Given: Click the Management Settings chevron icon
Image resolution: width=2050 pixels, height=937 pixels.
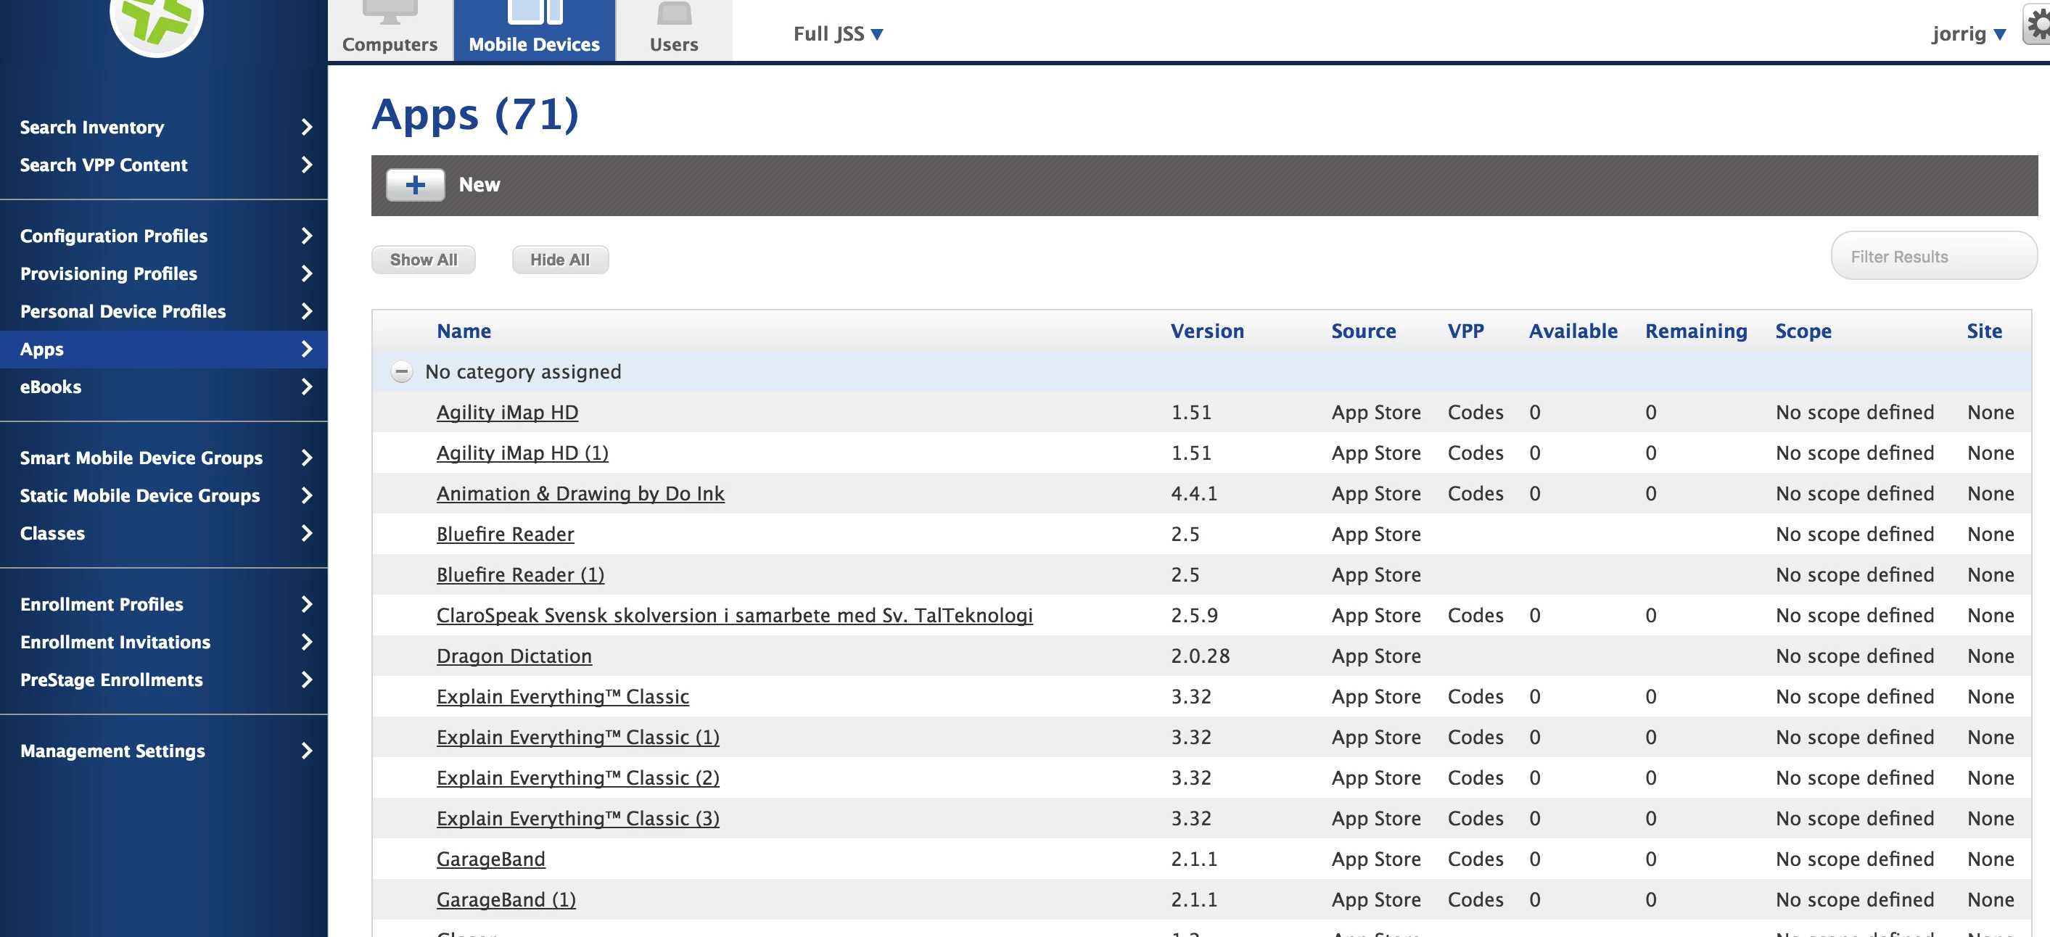Looking at the screenshot, I should coord(306,751).
